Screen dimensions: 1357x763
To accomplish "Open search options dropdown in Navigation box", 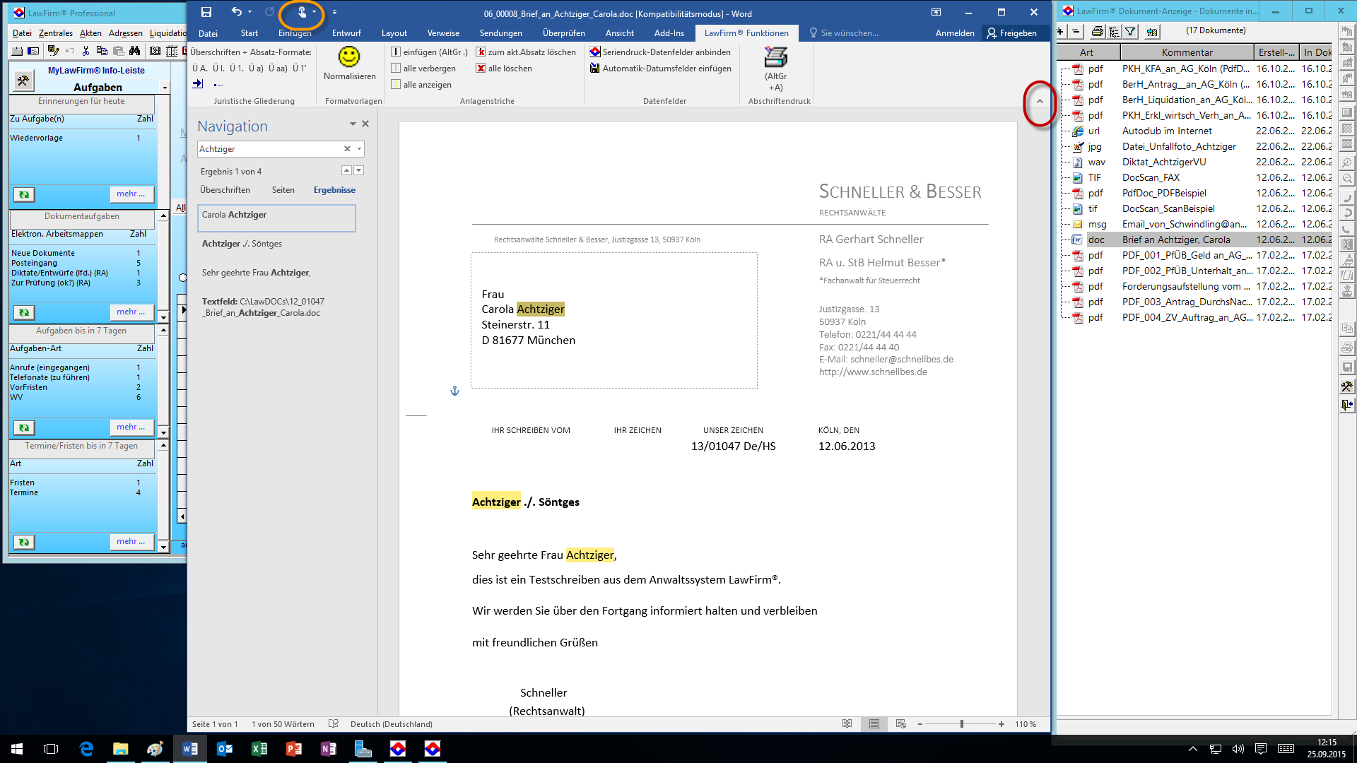I will [x=360, y=149].
